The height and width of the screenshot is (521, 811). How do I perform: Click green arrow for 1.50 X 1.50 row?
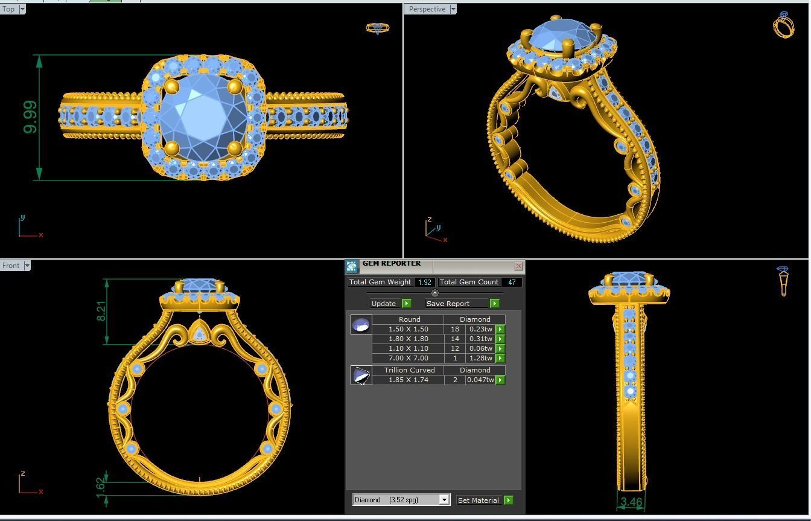pyautogui.click(x=500, y=329)
